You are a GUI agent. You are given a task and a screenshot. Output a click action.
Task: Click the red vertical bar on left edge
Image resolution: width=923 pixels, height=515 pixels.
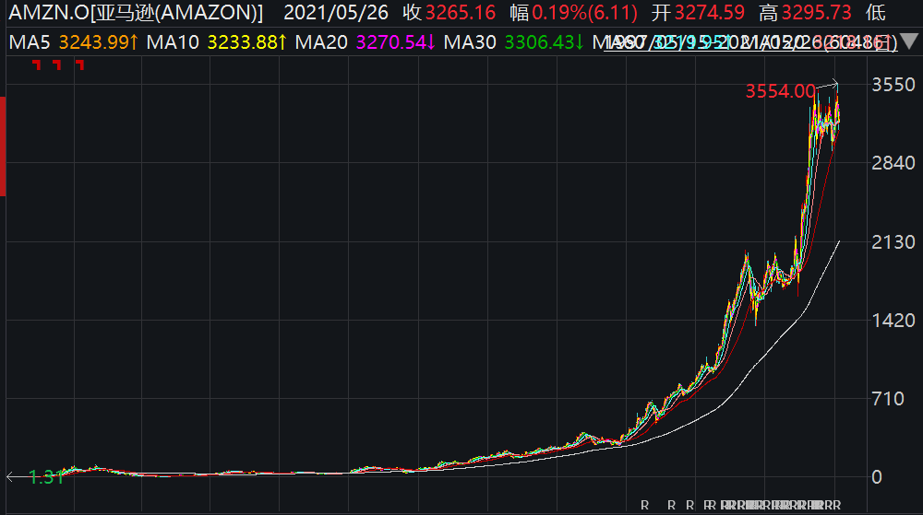pyautogui.click(x=3, y=146)
